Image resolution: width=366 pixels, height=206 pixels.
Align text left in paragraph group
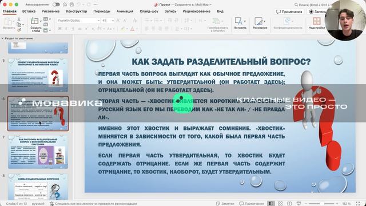[x=146, y=29]
